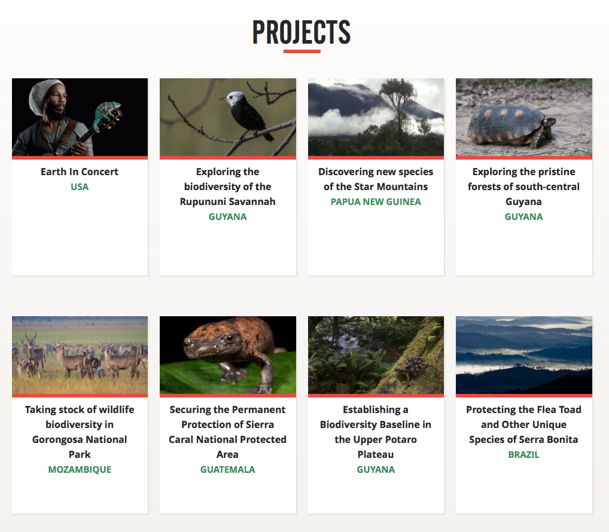609x532 pixels.
Task: Select the Flea Toad Serra Bonita project
Action: tap(523, 424)
